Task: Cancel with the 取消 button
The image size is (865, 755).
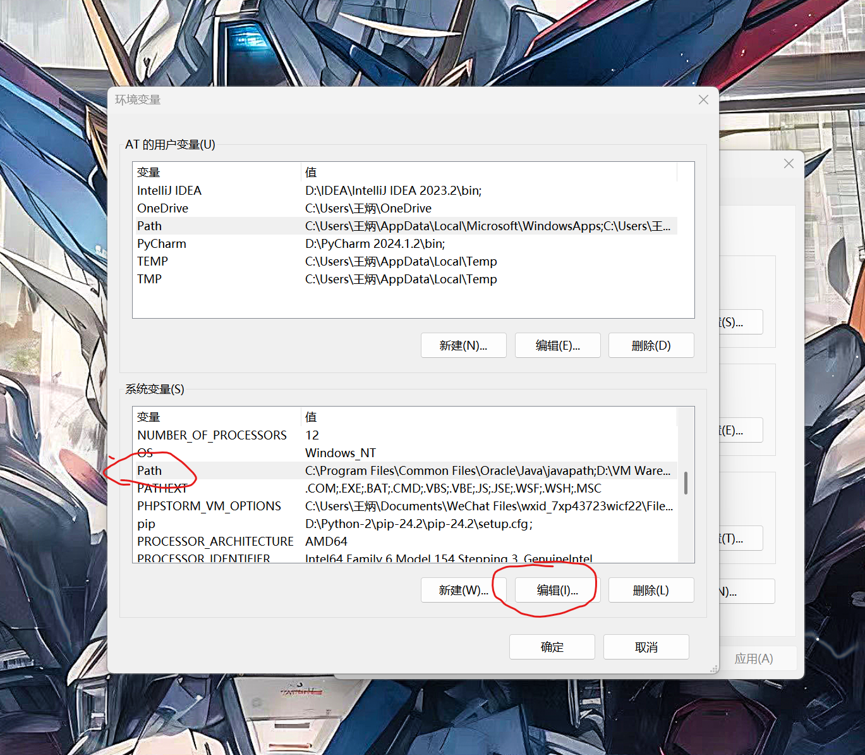Action: 646,647
